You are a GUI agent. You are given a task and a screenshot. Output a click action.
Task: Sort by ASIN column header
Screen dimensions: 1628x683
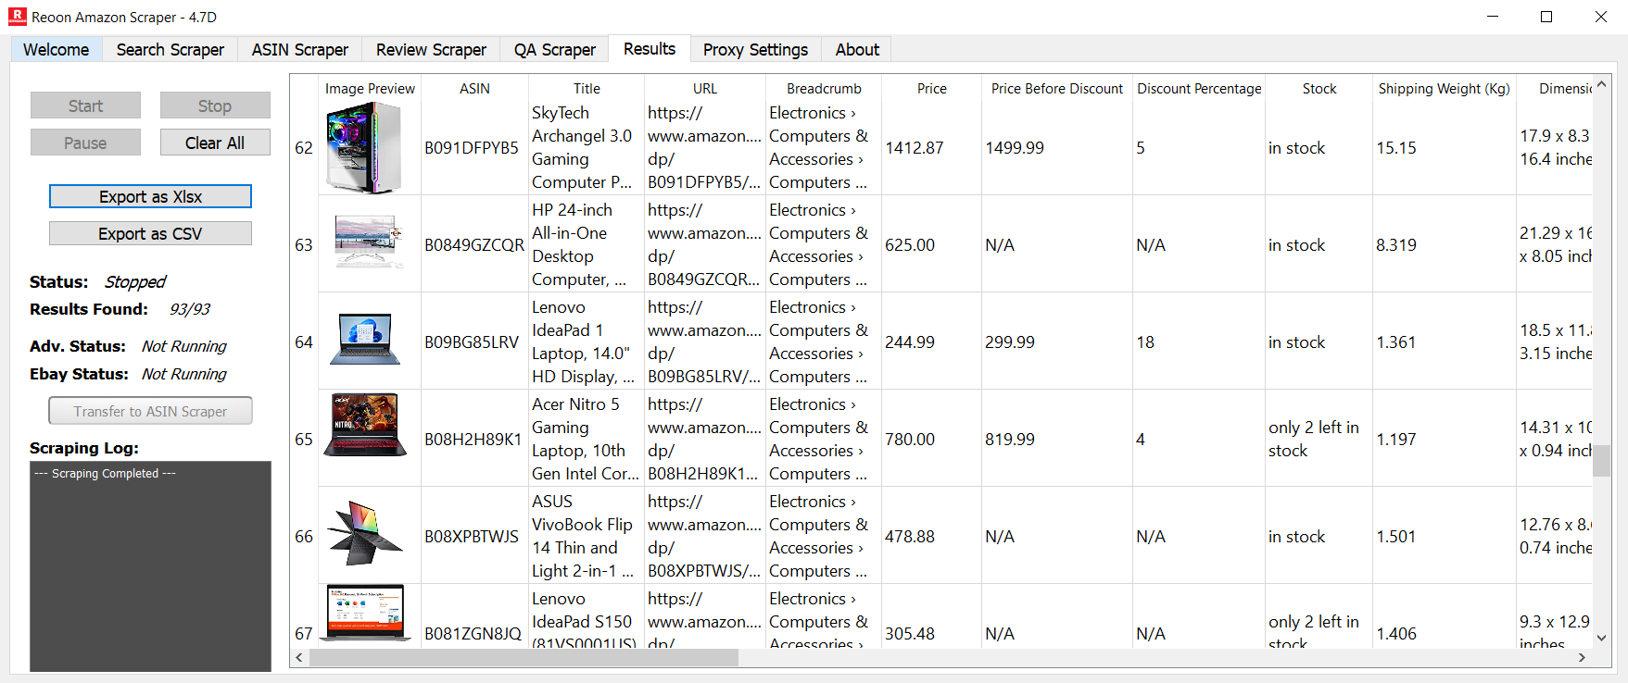point(474,89)
